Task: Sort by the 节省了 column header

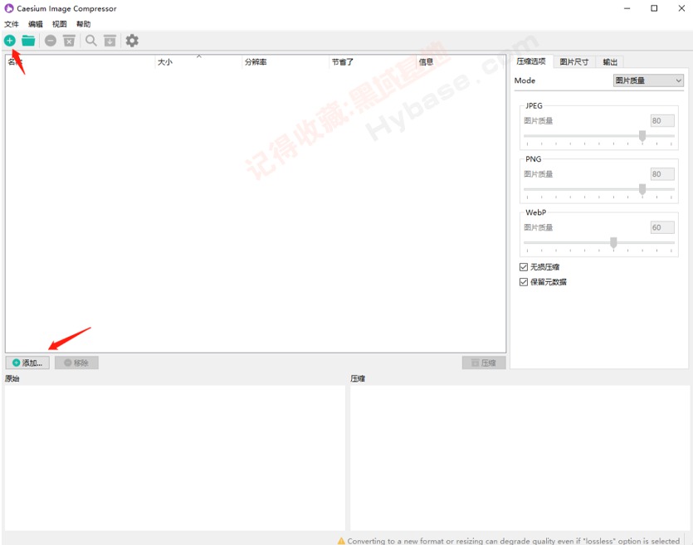Action: pos(373,62)
